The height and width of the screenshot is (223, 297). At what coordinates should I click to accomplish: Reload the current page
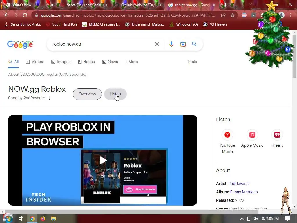pyautogui.click(x=25, y=15)
